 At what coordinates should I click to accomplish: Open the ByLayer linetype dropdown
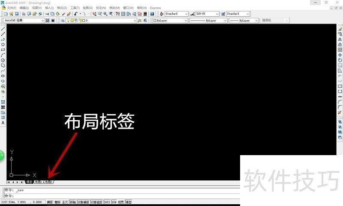click(208, 21)
